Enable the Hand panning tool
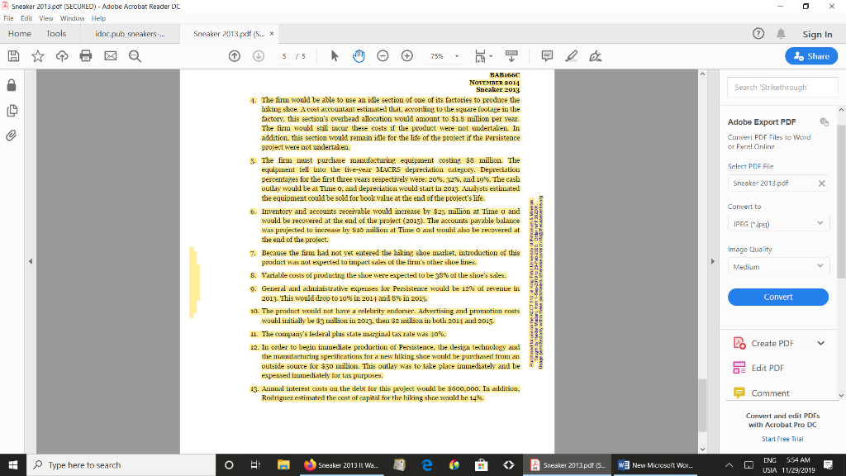The image size is (846, 476). [359, 55]
